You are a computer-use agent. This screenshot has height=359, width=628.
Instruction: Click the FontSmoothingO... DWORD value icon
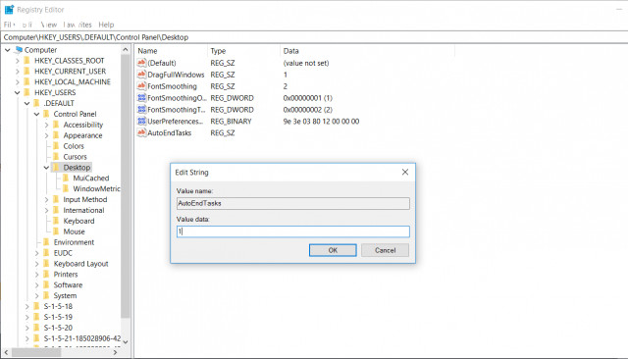141,98
